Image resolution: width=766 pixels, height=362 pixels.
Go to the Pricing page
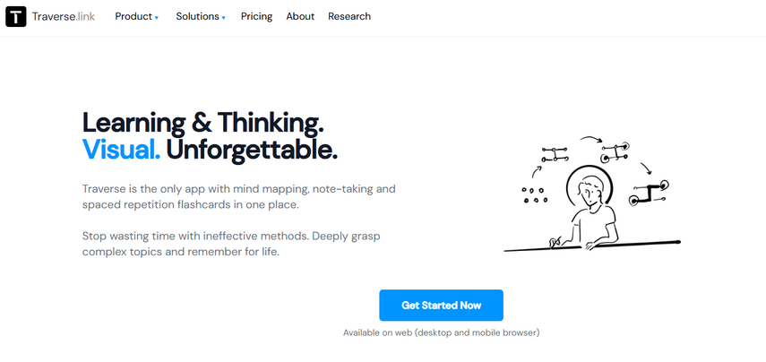tap(256, 16)
